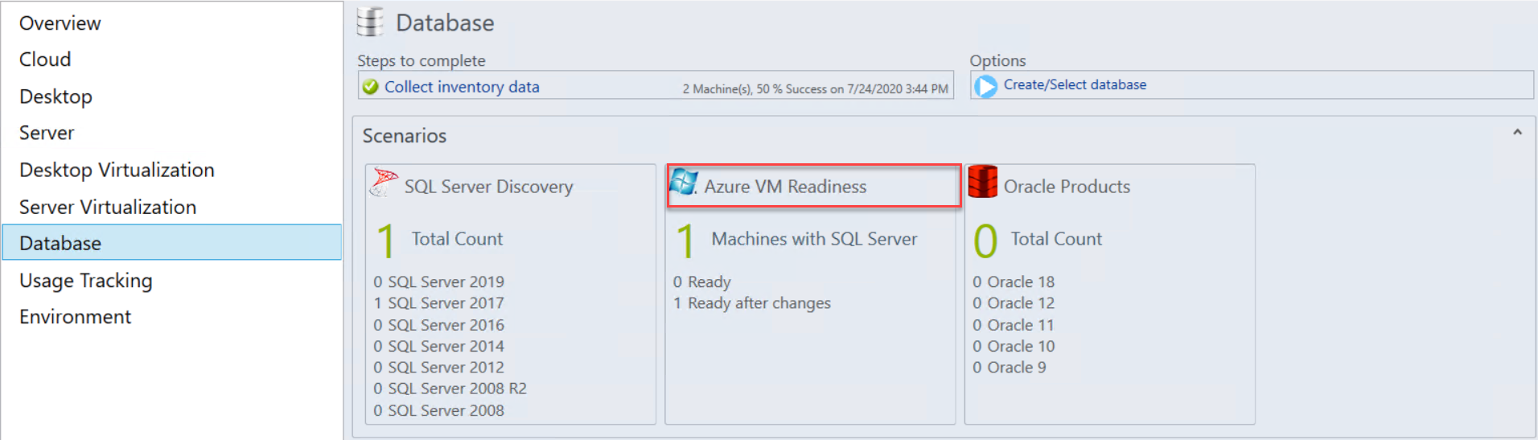Click the red Oracle Products database icon
The height and width of the screenshot is (440, 1538).
[x=982, y=183]
